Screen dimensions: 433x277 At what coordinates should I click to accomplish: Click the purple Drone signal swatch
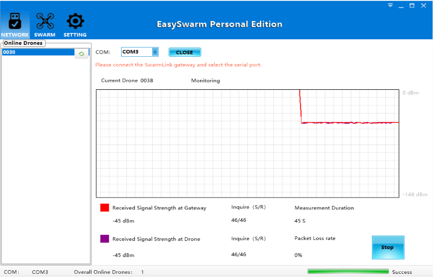[104, 239]
